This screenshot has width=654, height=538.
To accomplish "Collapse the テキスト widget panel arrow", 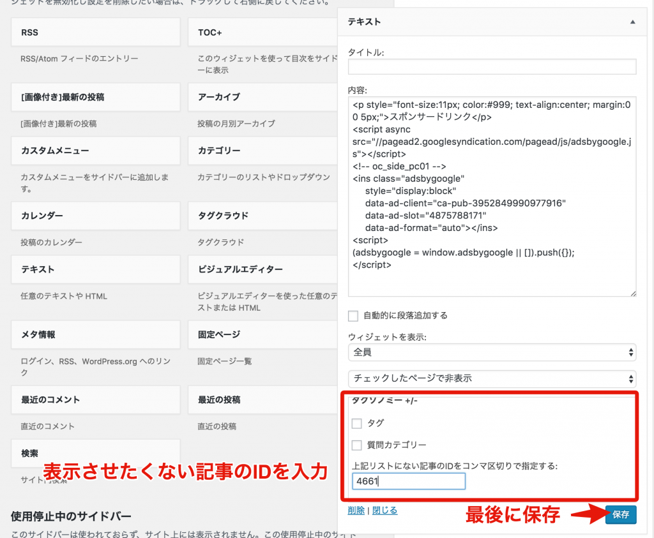I will 632,22.
